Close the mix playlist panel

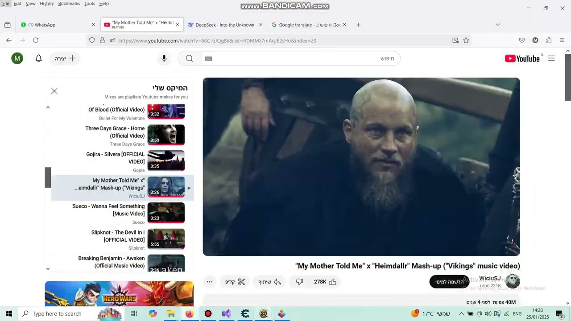coord(54,91)
